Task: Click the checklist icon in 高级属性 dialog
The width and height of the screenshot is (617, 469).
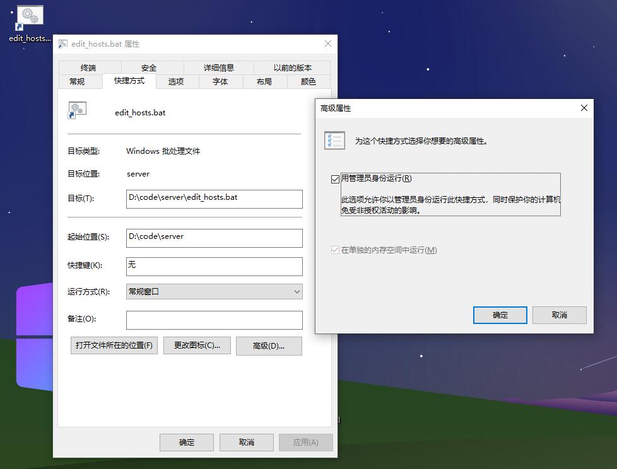Action: [x=334, y=141]
